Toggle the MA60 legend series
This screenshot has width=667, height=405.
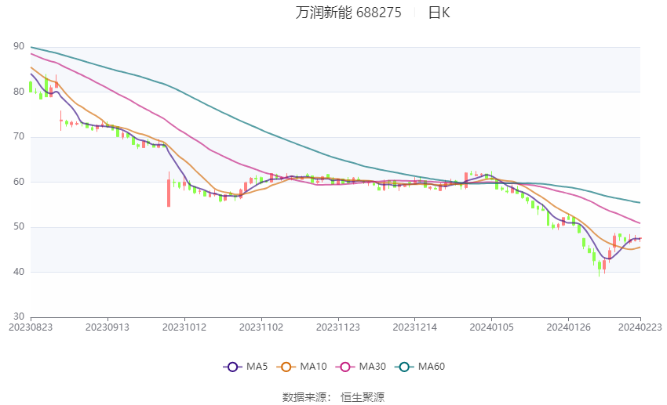tap(420, 367)
